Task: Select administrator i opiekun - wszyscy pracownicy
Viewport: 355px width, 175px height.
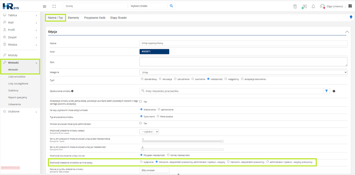Action: (267, 162)
